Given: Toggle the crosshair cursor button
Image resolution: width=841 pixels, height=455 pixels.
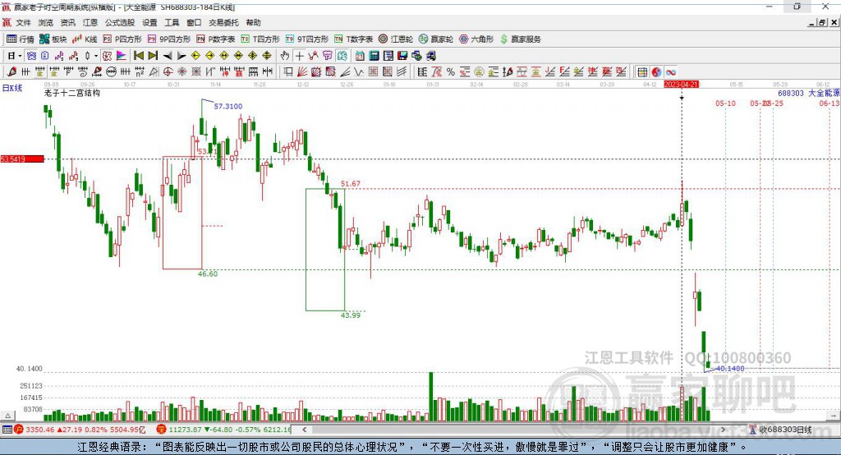Looking at the screenshot, I should click(299, 56).
